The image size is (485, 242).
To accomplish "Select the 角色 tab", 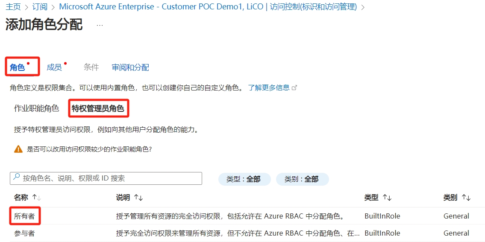I will point(18,67).
